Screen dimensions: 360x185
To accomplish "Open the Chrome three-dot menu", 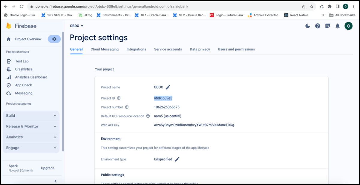I will coord(354,6).
